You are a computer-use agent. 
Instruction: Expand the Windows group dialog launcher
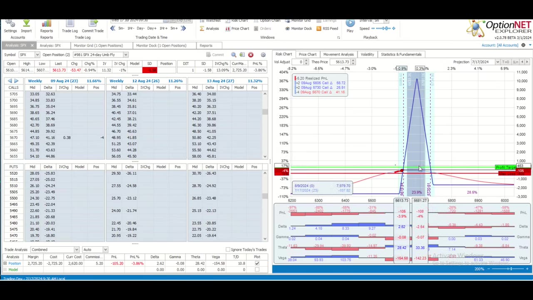point(338,37)
